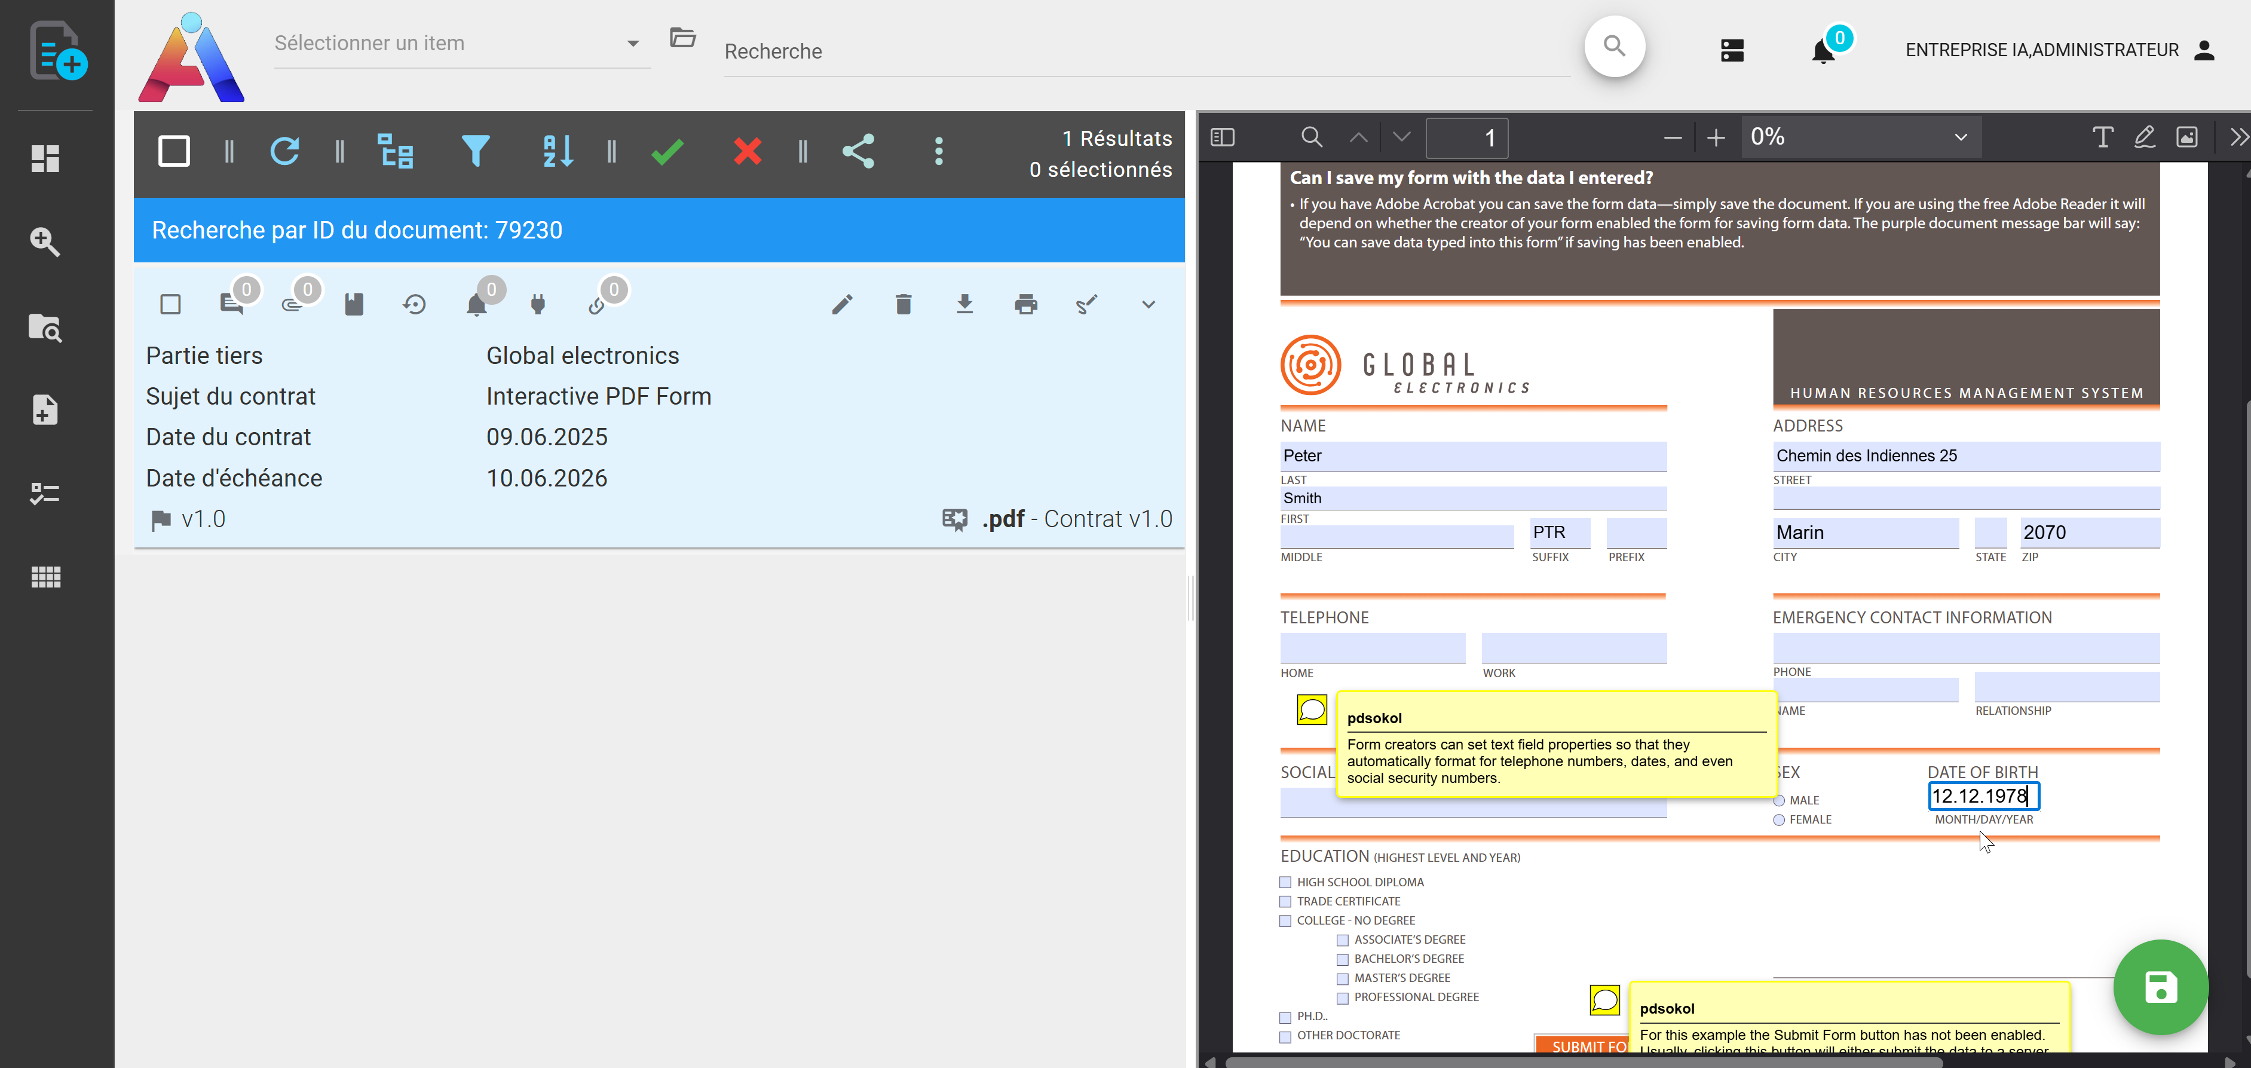Toggle the select-all checkbox in toolbar
Screen dimensions: 2251x1068
tap(174, 152)
